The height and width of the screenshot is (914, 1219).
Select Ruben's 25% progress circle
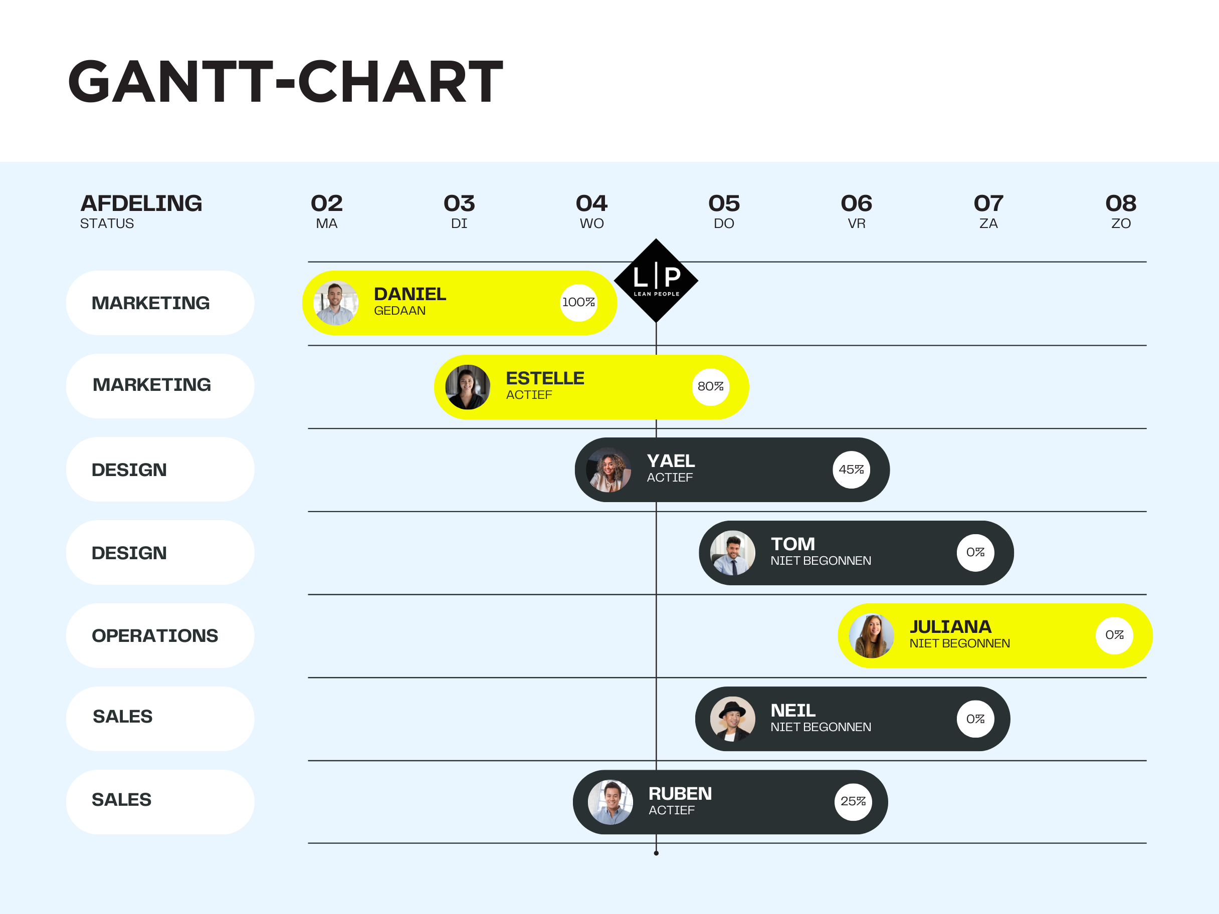click(x=853, y=802)
